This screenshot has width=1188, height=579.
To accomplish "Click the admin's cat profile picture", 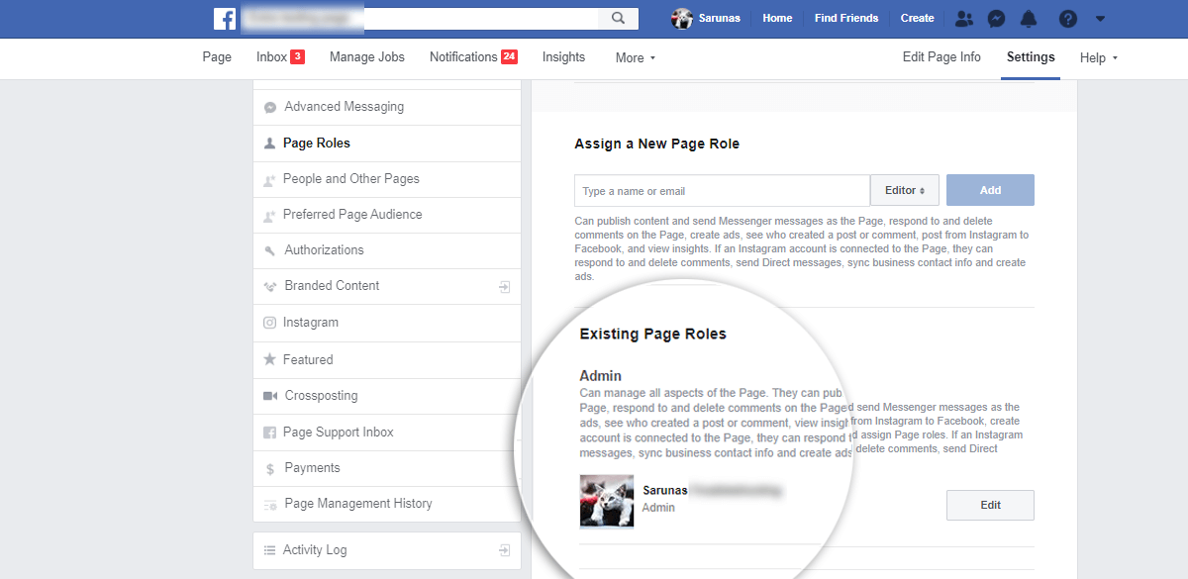I will pyautogui.click(x=607, y=502).
